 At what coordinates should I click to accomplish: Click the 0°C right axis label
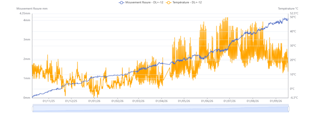point(292,89)
